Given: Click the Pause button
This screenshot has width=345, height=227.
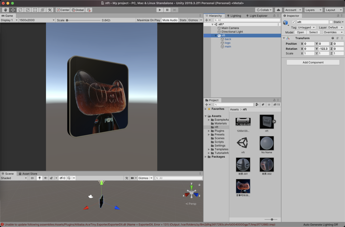Looking at the screenshot, I should [167, 10].
